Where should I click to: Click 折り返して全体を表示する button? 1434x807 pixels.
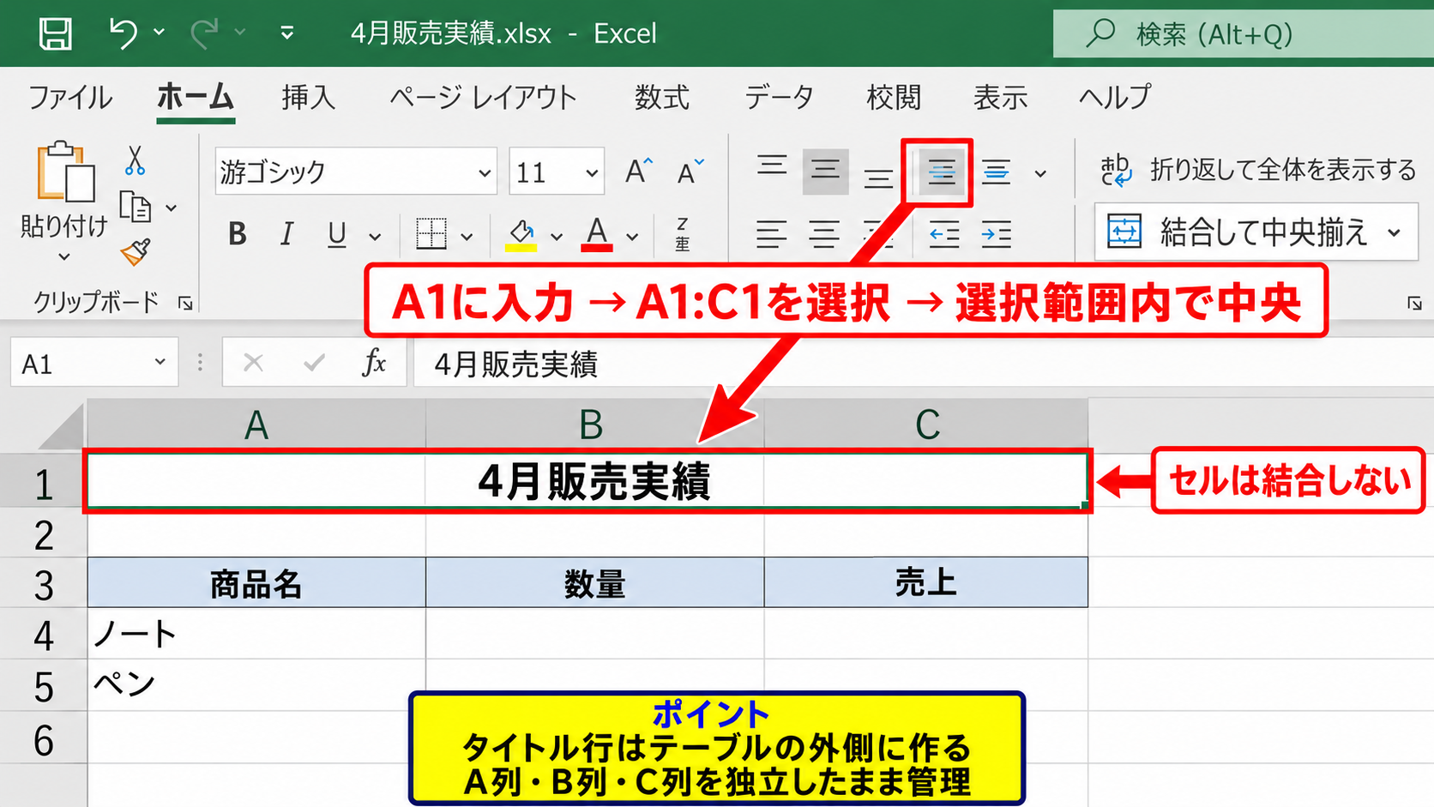1258,170
